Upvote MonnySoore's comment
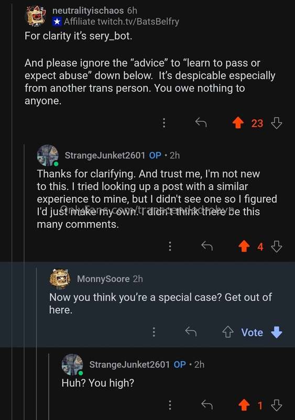This screenshot has height=420, width=295. pos(227,332)
